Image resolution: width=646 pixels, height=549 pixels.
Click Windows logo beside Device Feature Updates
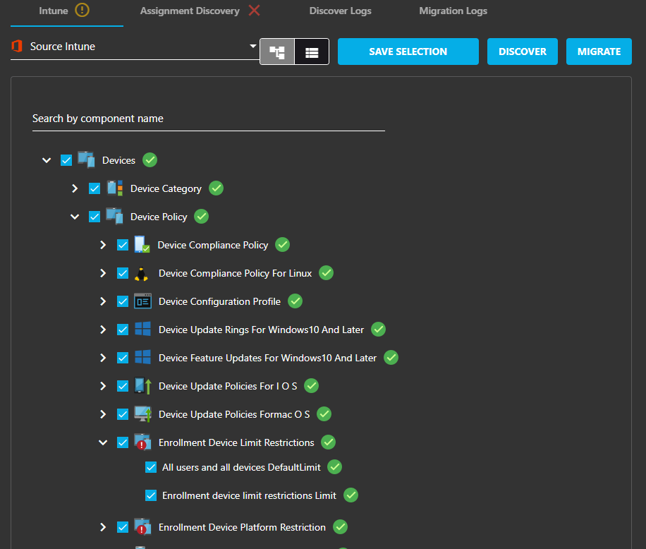pyautogui.click(x=143, y=357)
